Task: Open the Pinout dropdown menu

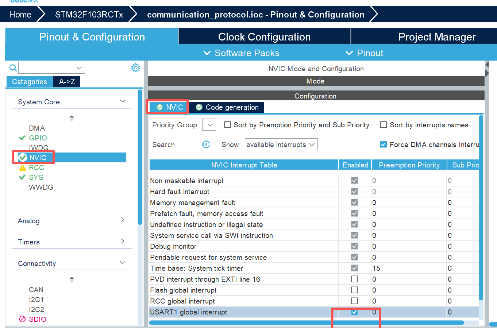Action: tap(364, 53)
